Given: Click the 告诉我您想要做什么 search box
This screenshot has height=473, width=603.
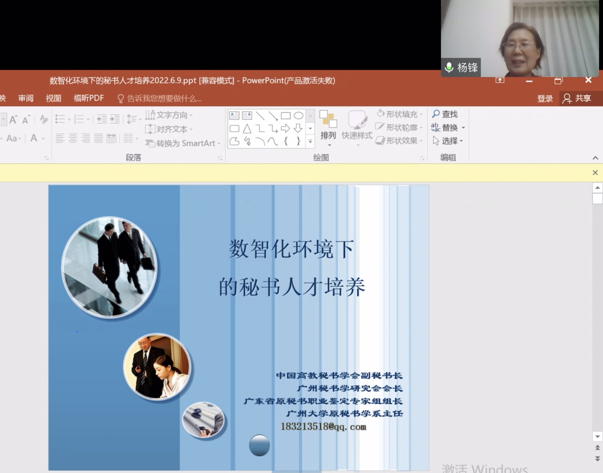Looking at the screenshot, I should point(163,99).
